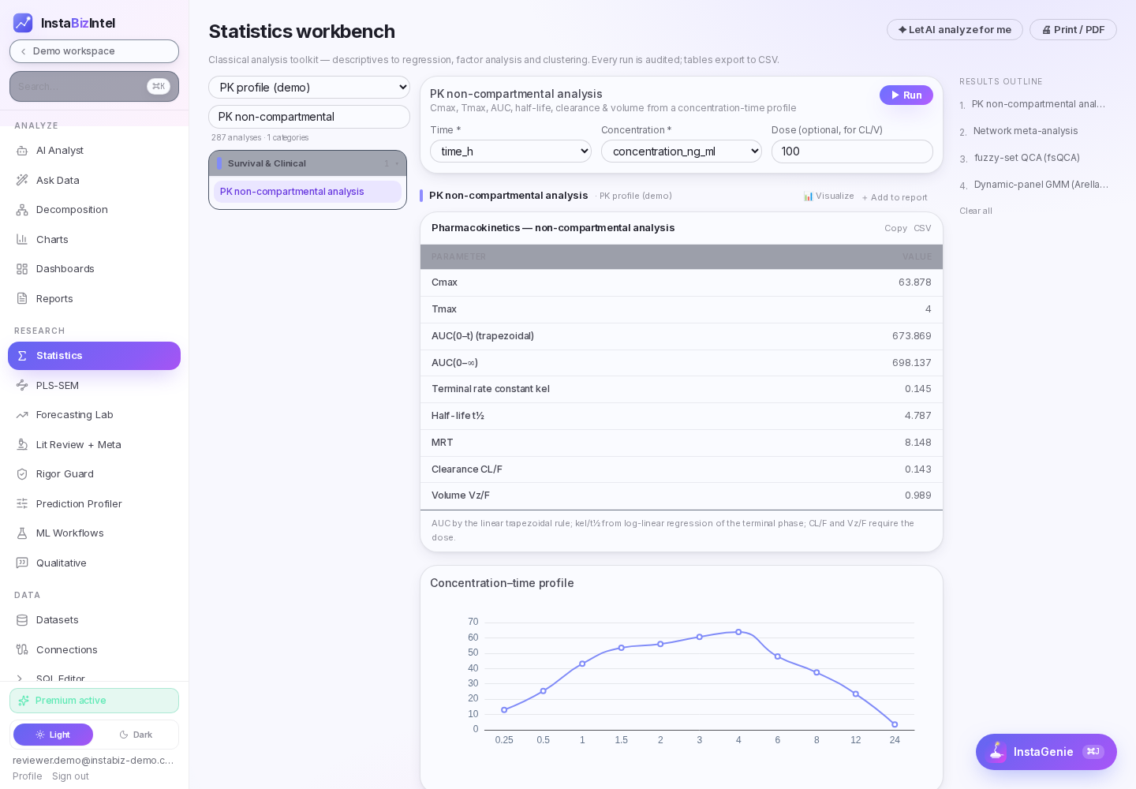
Task: Run the PK analysis
Action: [x=906, y=95]
